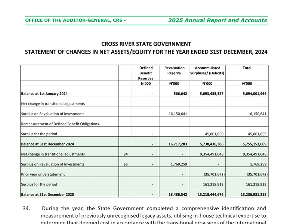Click the 'Revaluation Reserve' column header
The height and width of the screenshot is (224, 299).
pos(174,71)
